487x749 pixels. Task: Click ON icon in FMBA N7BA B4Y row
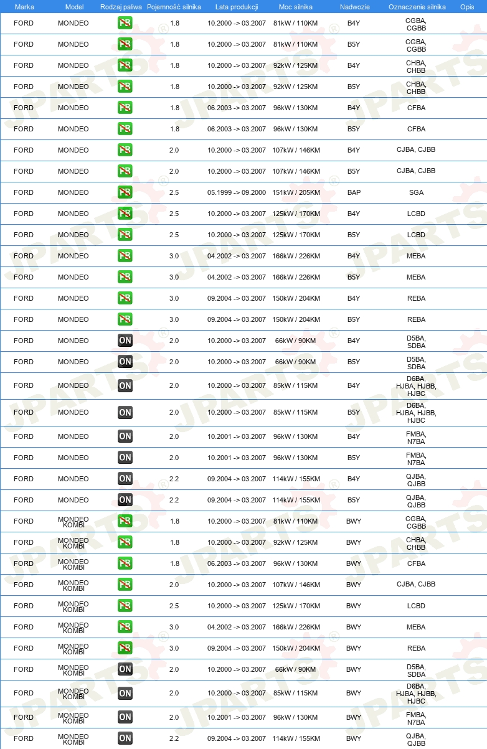click(x=125, y=437)
